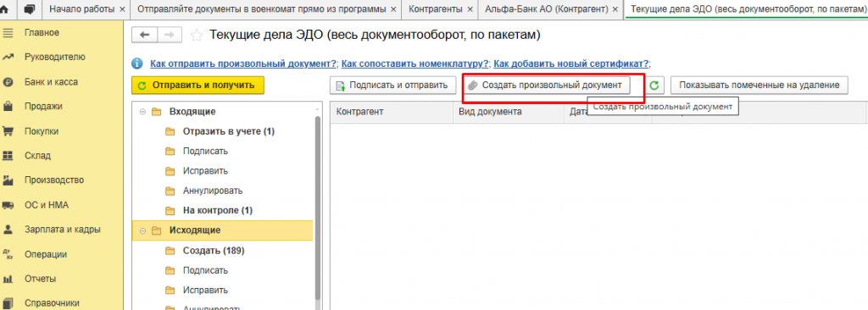Open the Продажи section

[x=43, y=106]
